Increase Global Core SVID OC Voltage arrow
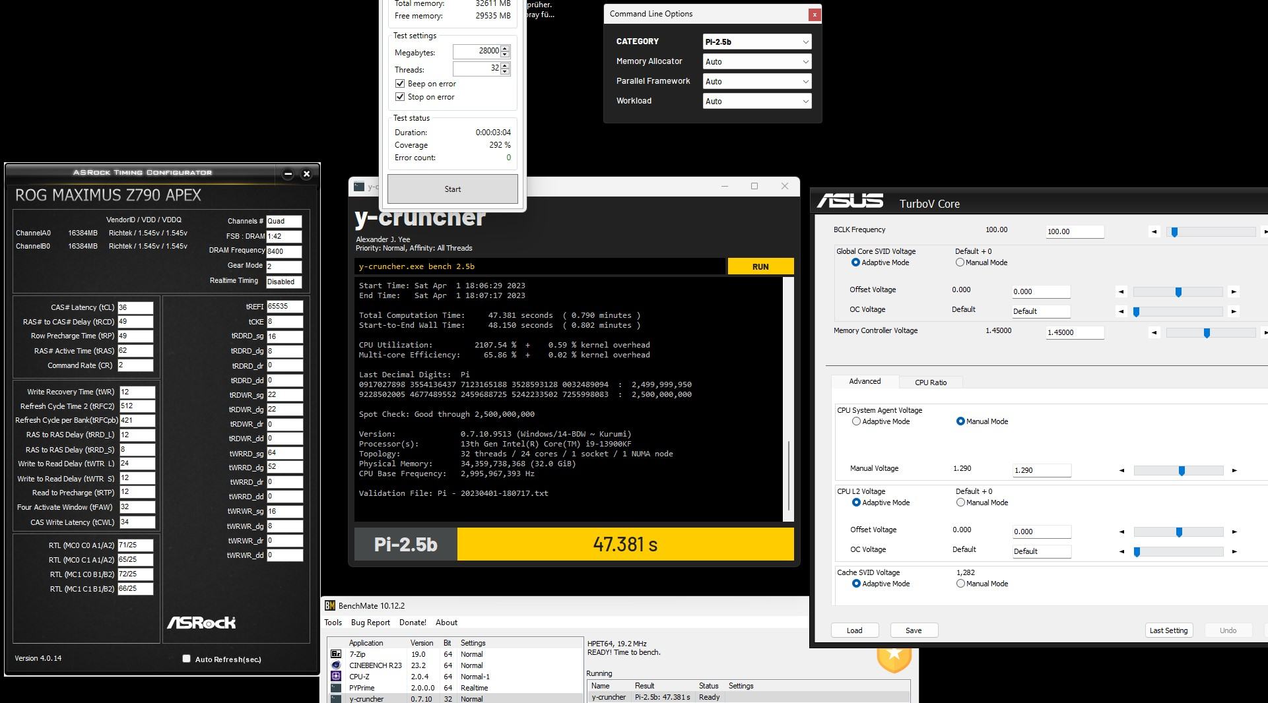Screen dimensions: 1268x703 coord(1234,311)
